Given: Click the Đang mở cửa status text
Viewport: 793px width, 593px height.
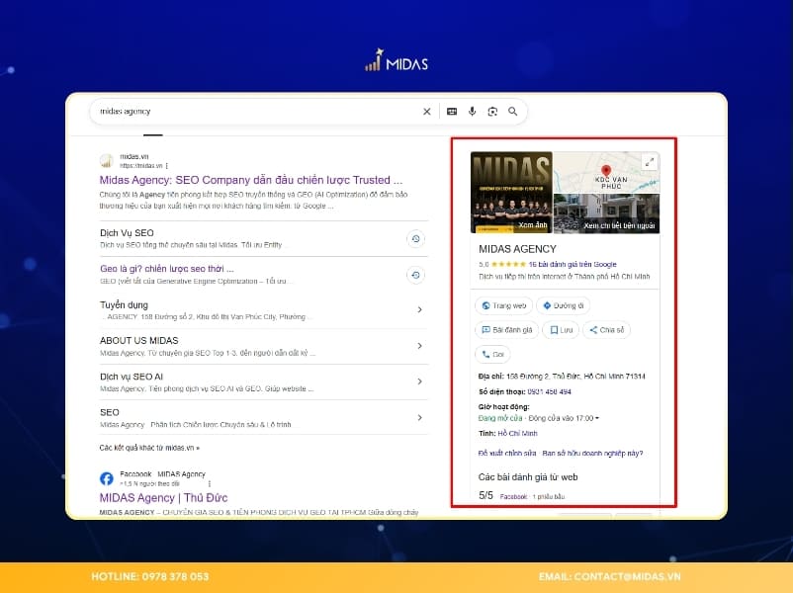Looking at the screenshot, I should (500, 419).
